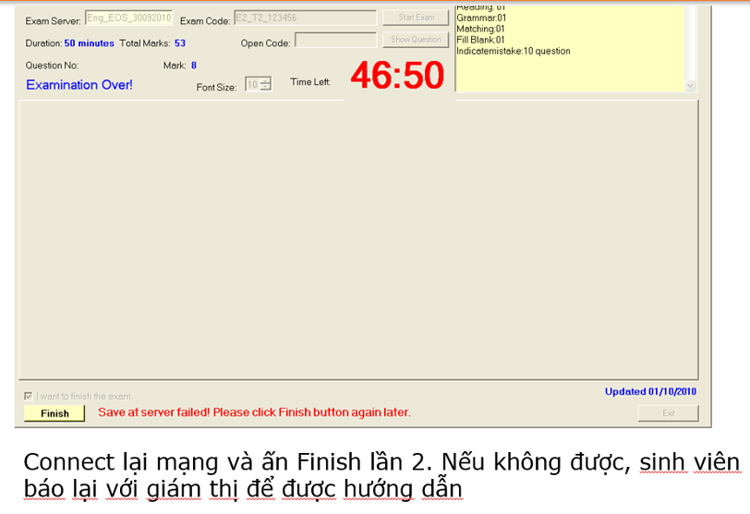
Task: Click the 'Examination Over!' status text
Action: (x=79, y=85)
